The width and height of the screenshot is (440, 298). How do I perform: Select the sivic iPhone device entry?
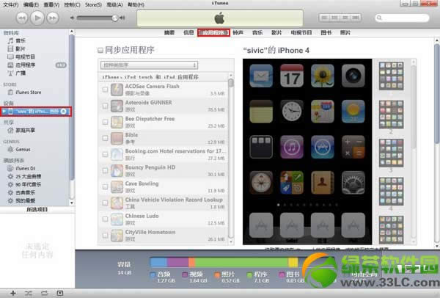(36, 112)
